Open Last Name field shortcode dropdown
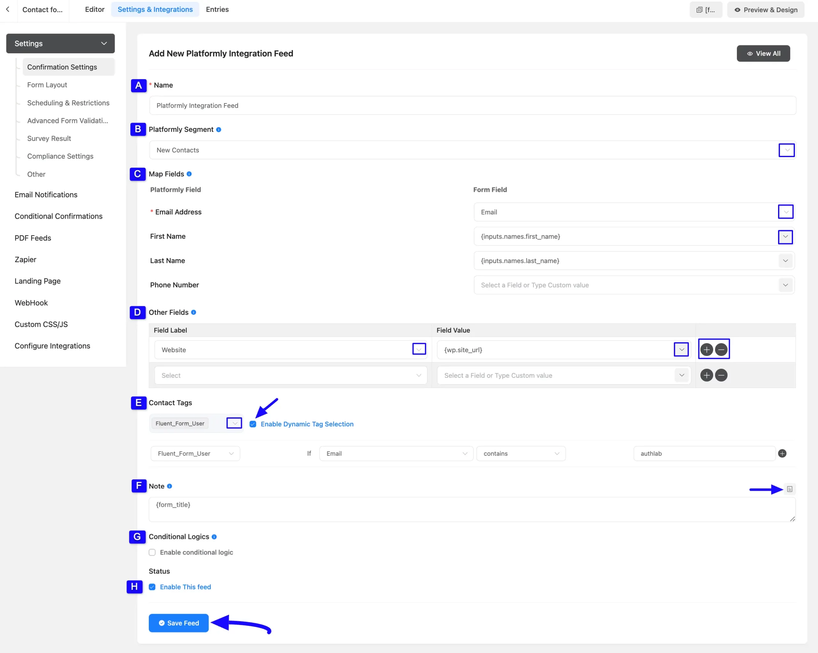Screen dimensions: 818x653 785,261
